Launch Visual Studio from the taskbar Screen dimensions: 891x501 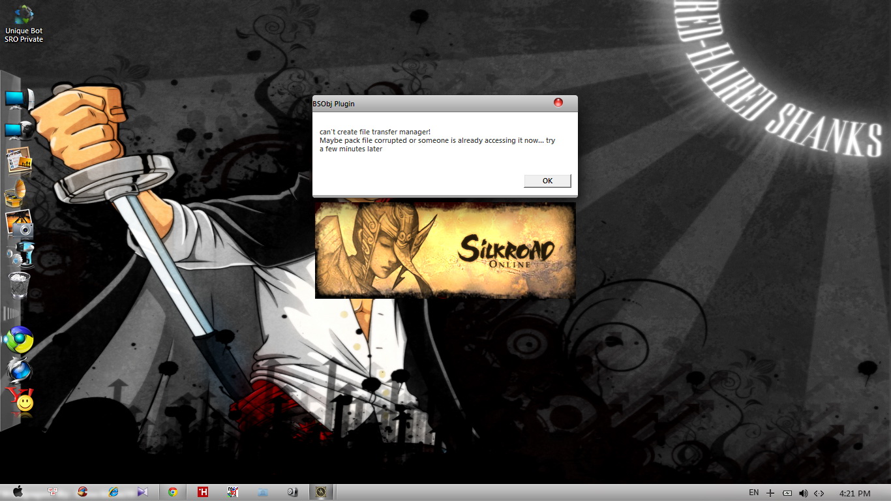point(143,493)
